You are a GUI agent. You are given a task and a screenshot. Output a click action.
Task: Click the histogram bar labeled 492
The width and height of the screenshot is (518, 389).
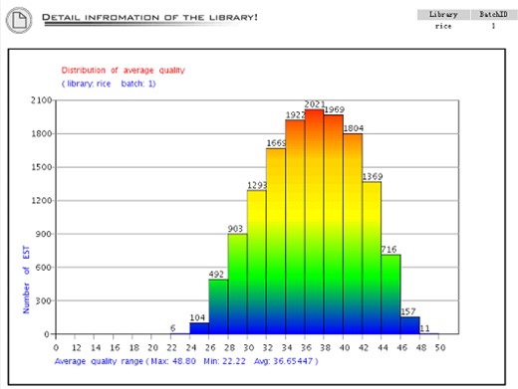coord(218,306)
